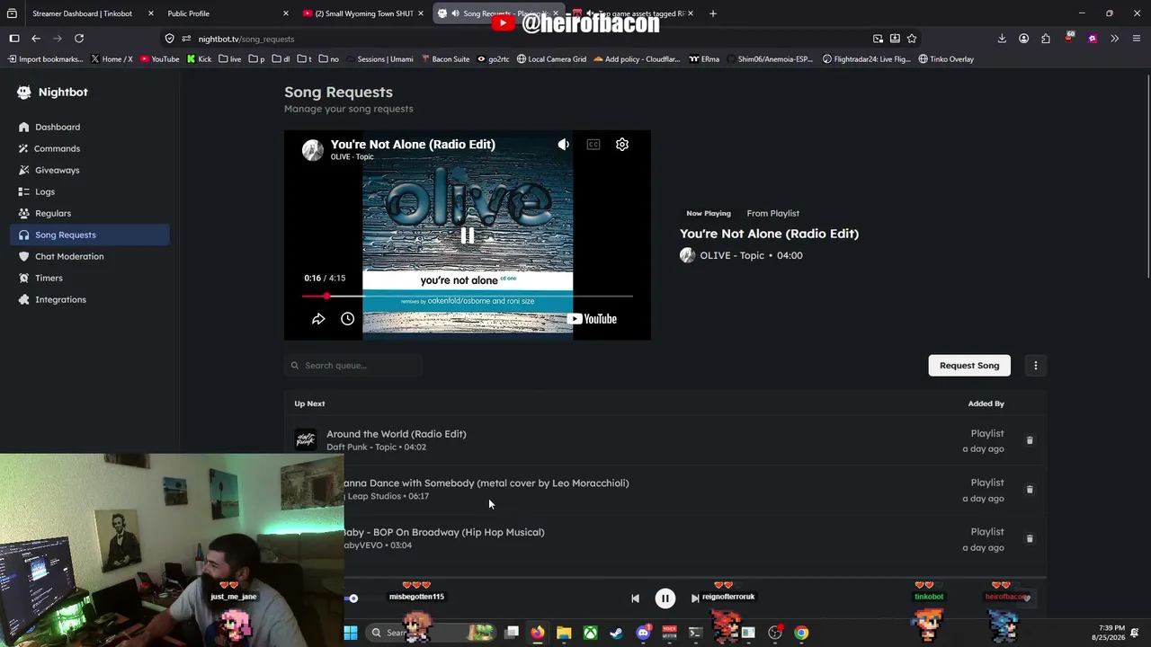Close the Public Profile tab
Screen dimensions: 1151x647
(286, 13)
